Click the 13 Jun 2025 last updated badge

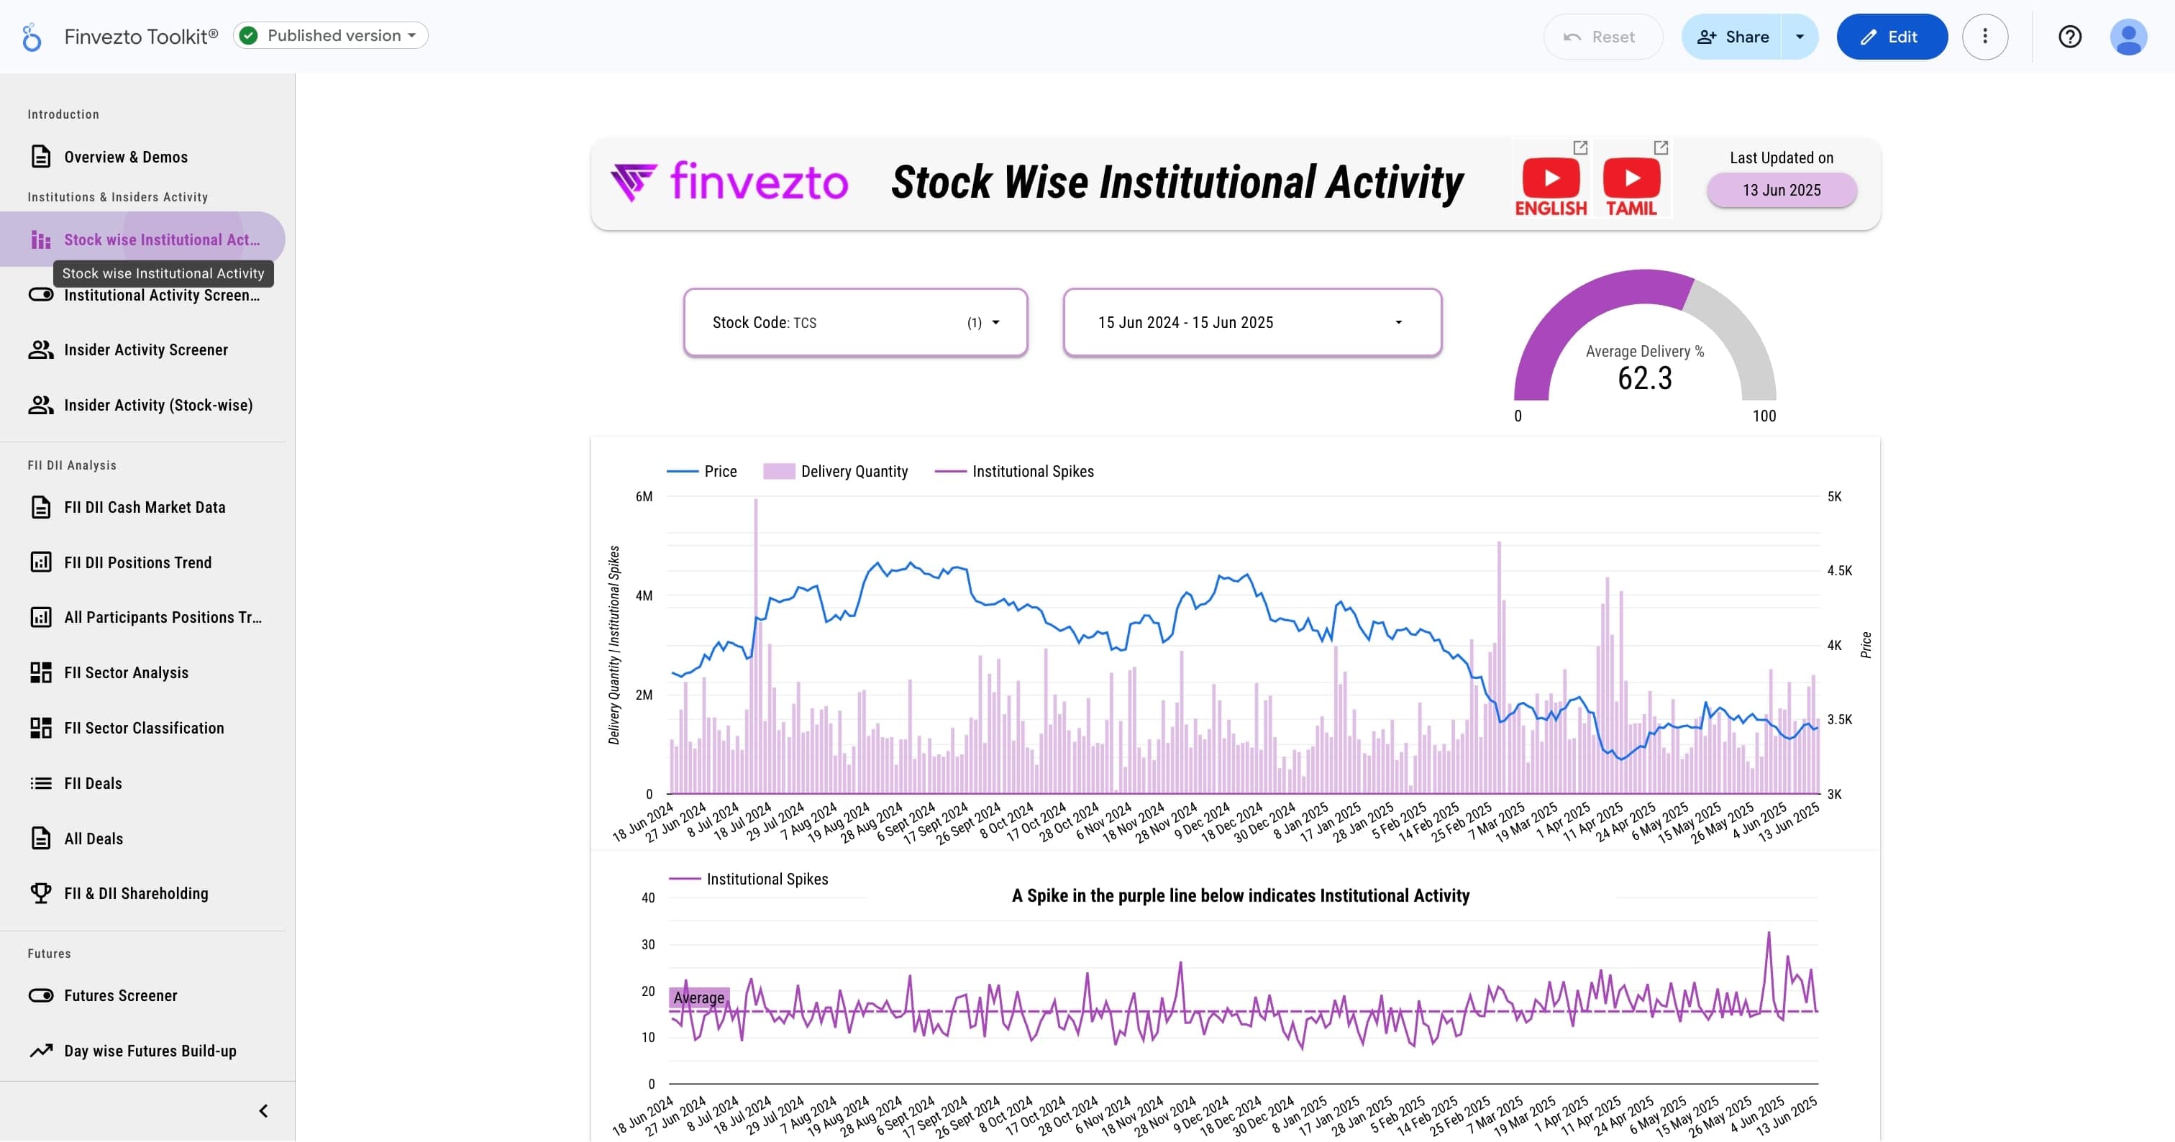click(x=1782, y=191)
